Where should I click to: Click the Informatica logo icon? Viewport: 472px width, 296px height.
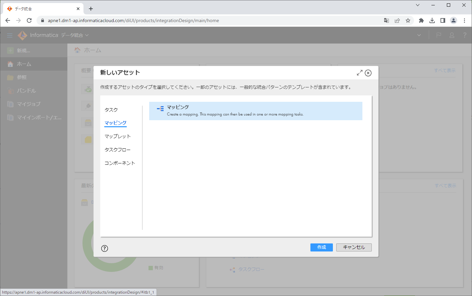22,35
